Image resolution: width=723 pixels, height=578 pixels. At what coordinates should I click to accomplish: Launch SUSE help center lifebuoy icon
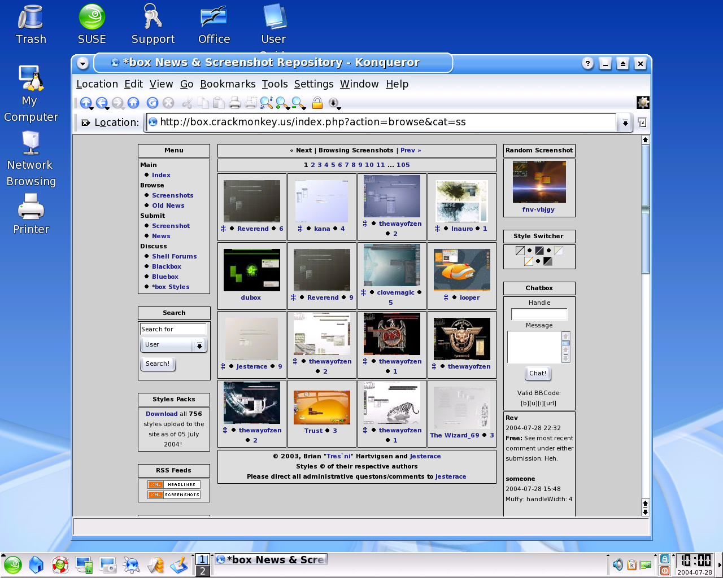point(60,564)
